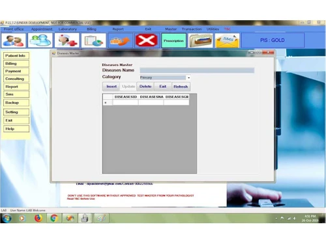The width and height of the screenshot is (326, 244).
Task: Open the nurse laboratory toolbar icon
Action: tap(67, 40)
